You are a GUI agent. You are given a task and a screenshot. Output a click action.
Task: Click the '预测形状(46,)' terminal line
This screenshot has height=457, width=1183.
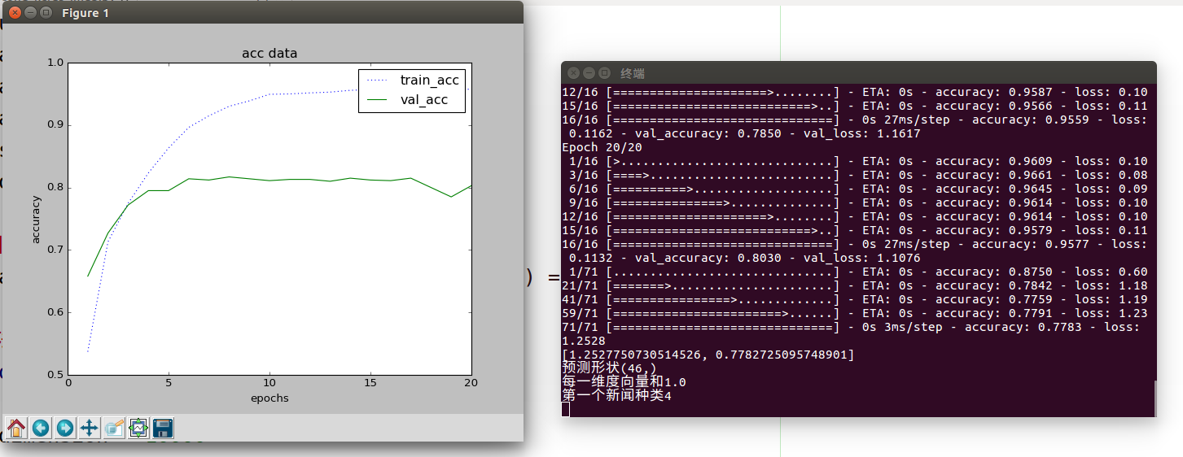609,368
